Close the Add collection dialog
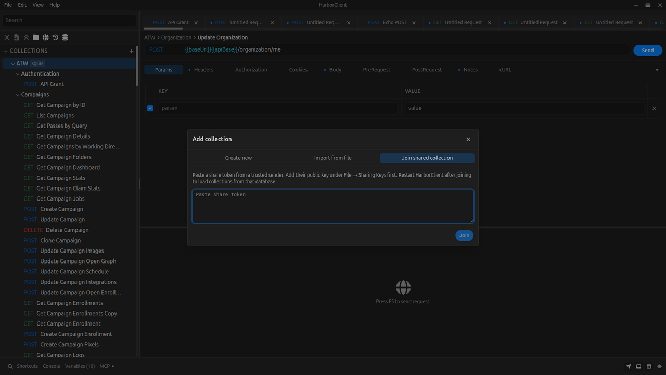This screenshot has height=375, width=666. (468, 139)
